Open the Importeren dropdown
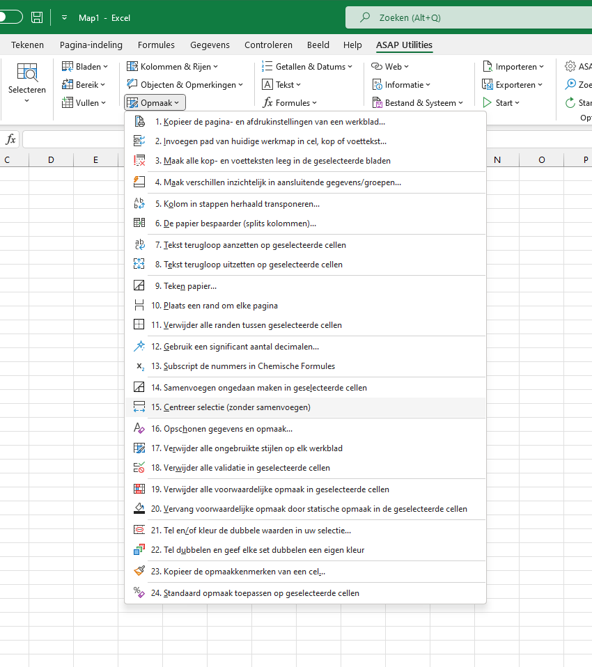The image size is (592, 667). 513,67
